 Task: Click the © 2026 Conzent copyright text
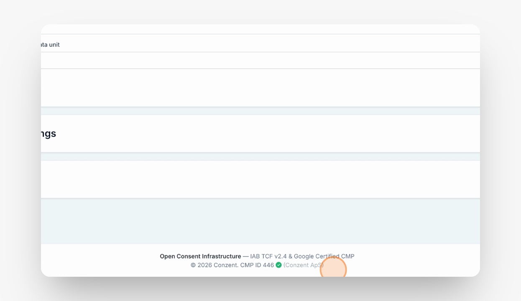(x=215, y=265)
